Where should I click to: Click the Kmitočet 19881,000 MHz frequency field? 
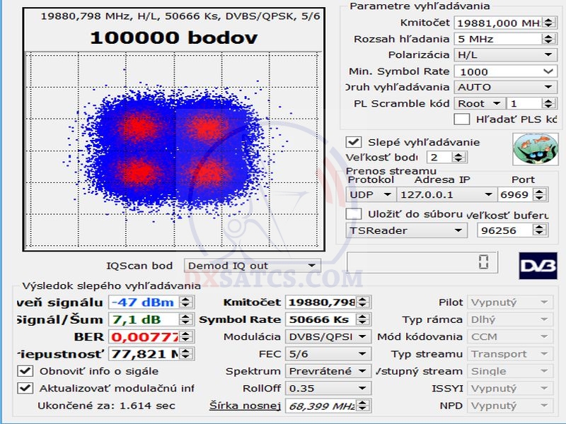[x=497, y=23]
